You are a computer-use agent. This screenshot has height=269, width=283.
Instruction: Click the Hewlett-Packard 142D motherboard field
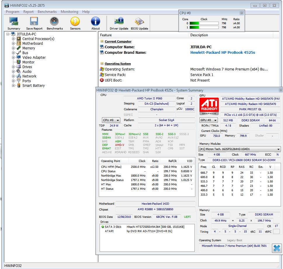point(155,204)
